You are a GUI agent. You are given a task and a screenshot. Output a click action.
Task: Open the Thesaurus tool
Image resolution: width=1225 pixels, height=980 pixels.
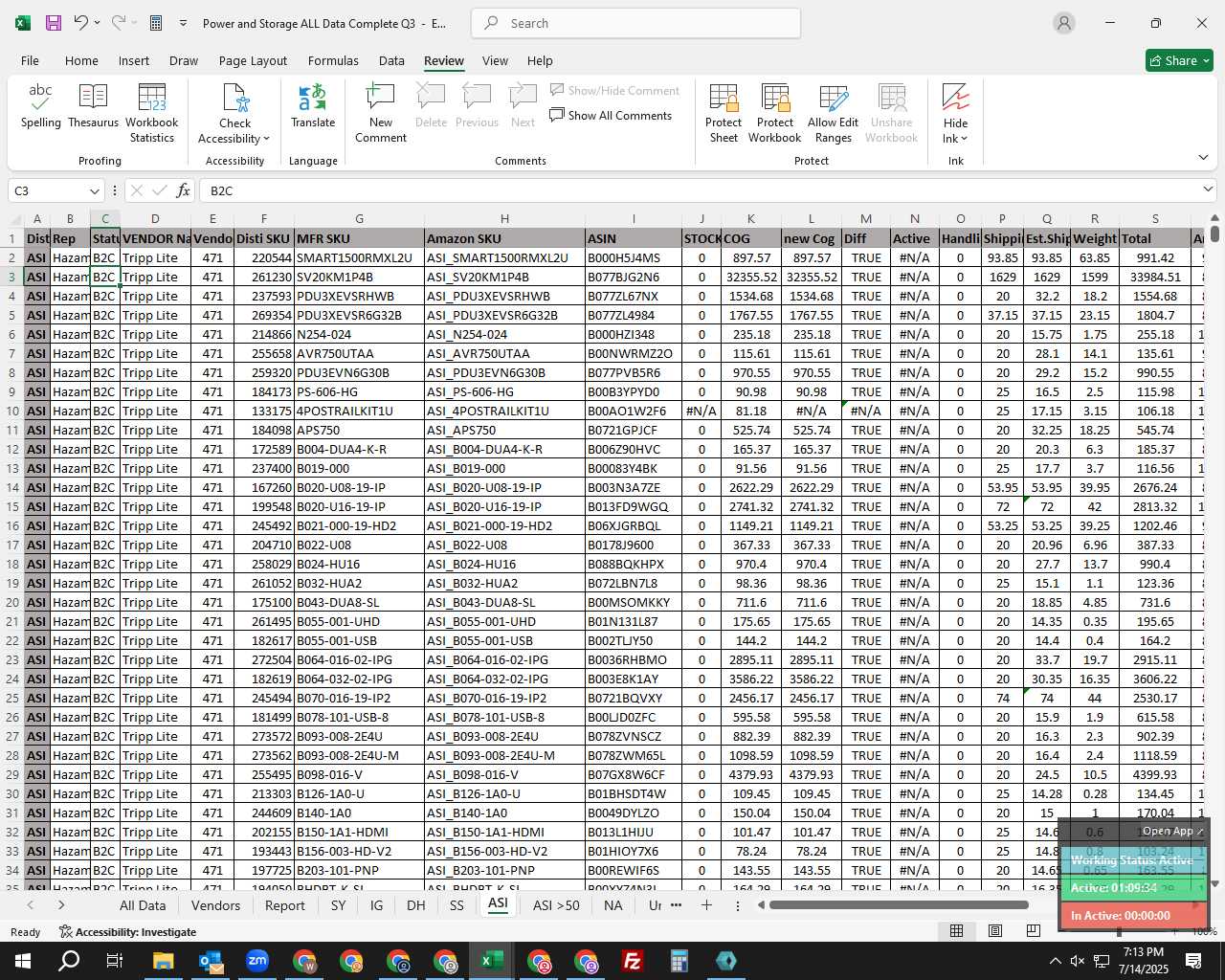pos(93,106)
